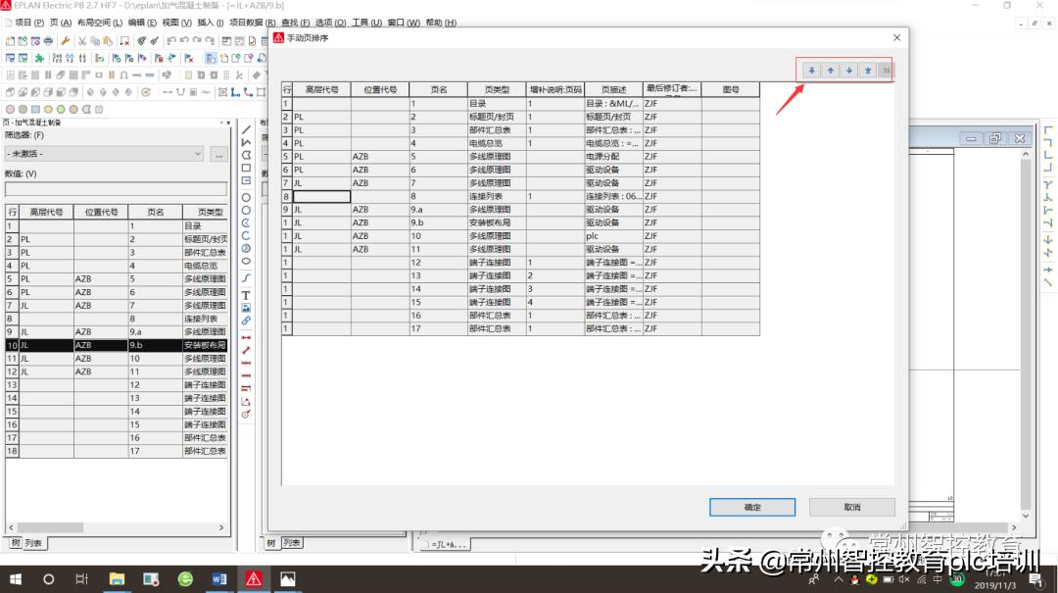Image resolution: width=1058 pixels, height=593 pixels.
Task: Open EPLAN from the taskbar
Action: click(x=254, y=579)
